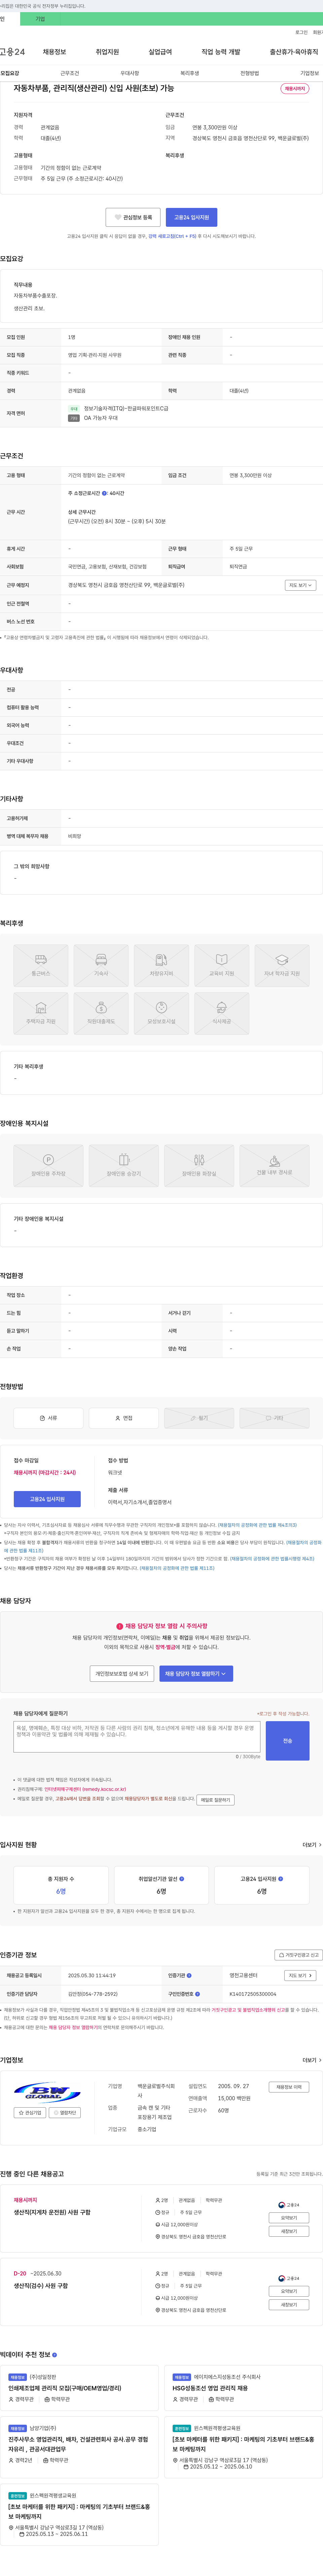The image size is (323, 2576).
Task: Click the 로그인 link at the top
Action: [301, 32]
